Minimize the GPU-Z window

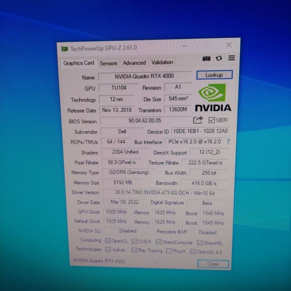pyautogui.click(x=184, y=46)
